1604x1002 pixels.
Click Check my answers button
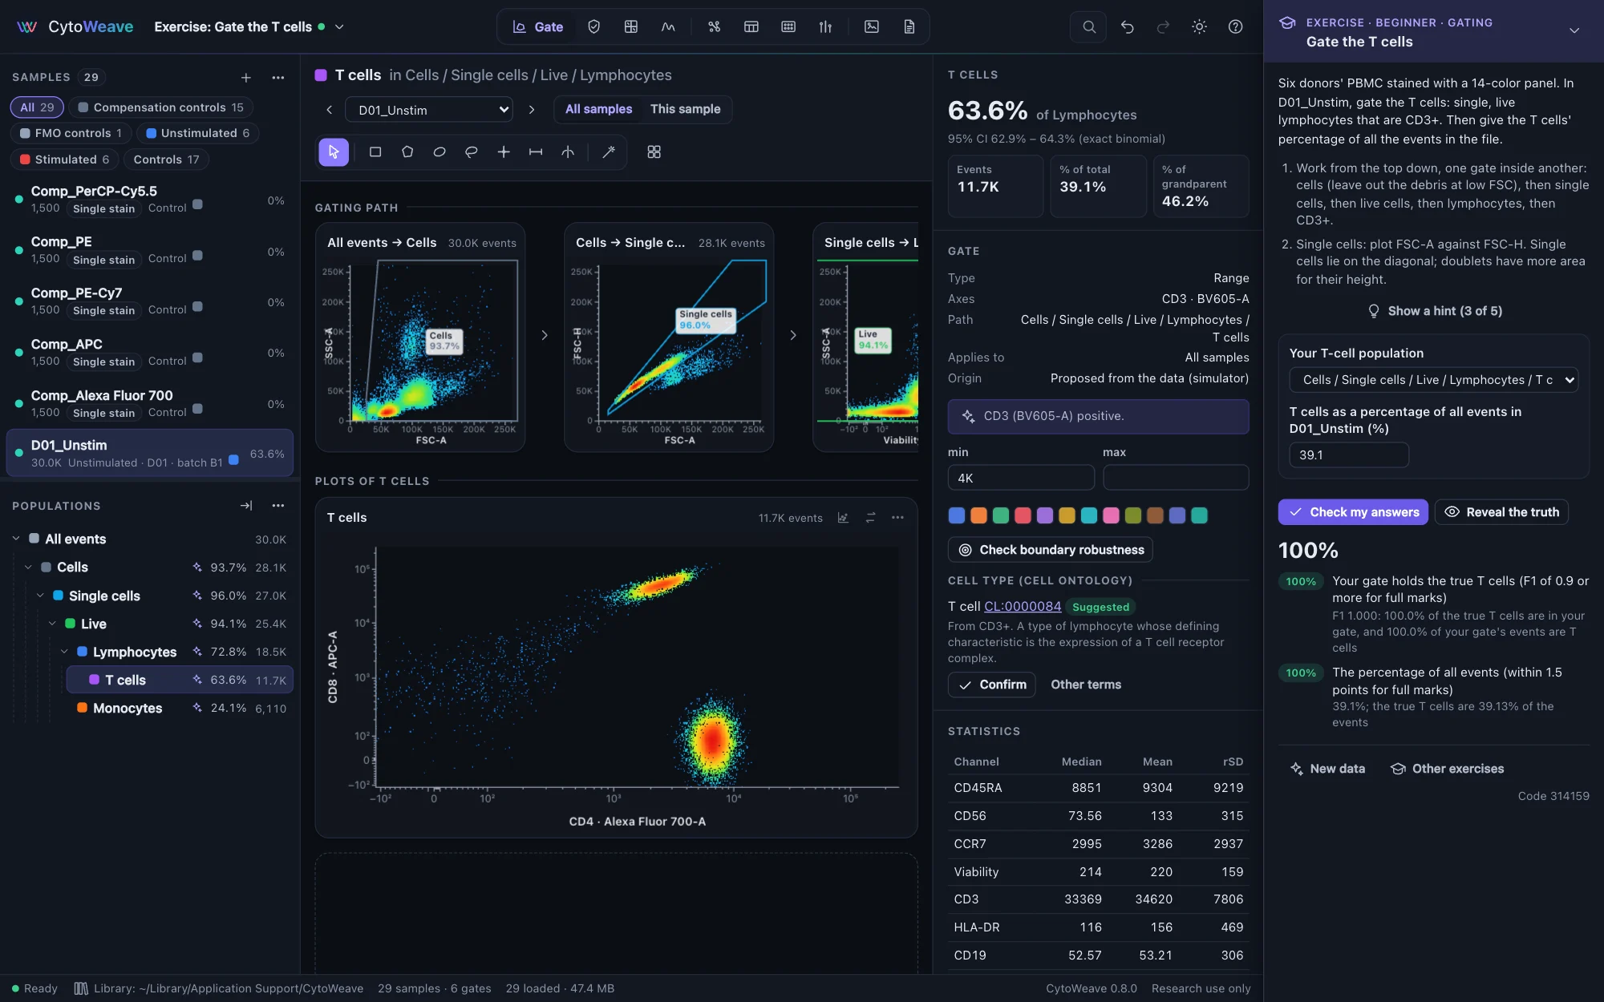pos(1353,512)
